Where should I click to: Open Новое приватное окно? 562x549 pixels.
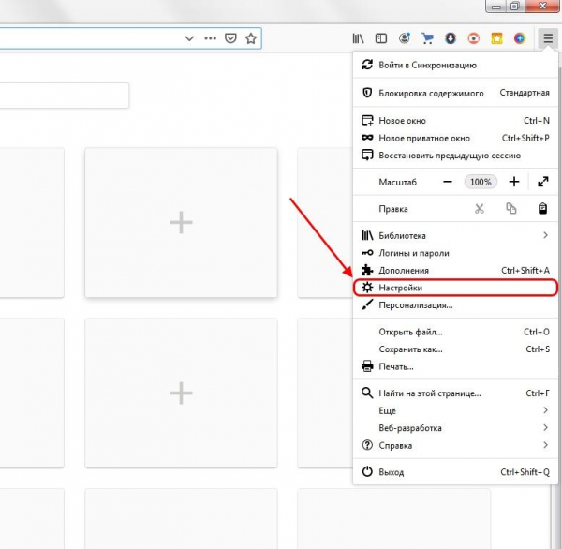click(x=455, y=138)
